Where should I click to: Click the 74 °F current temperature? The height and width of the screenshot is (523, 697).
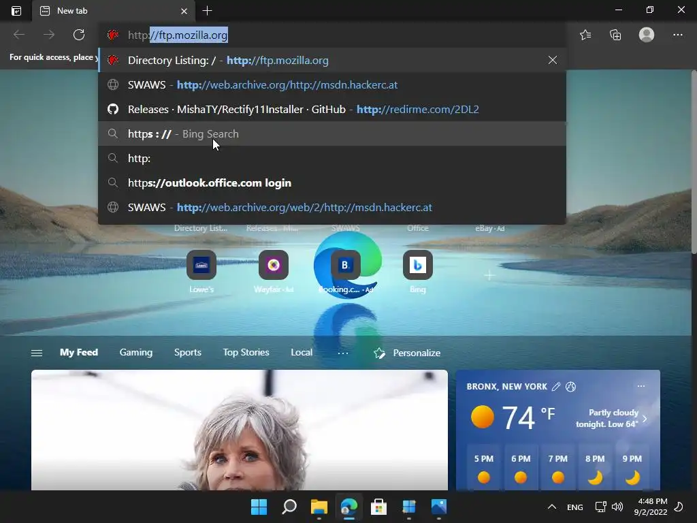coord(528,417)
